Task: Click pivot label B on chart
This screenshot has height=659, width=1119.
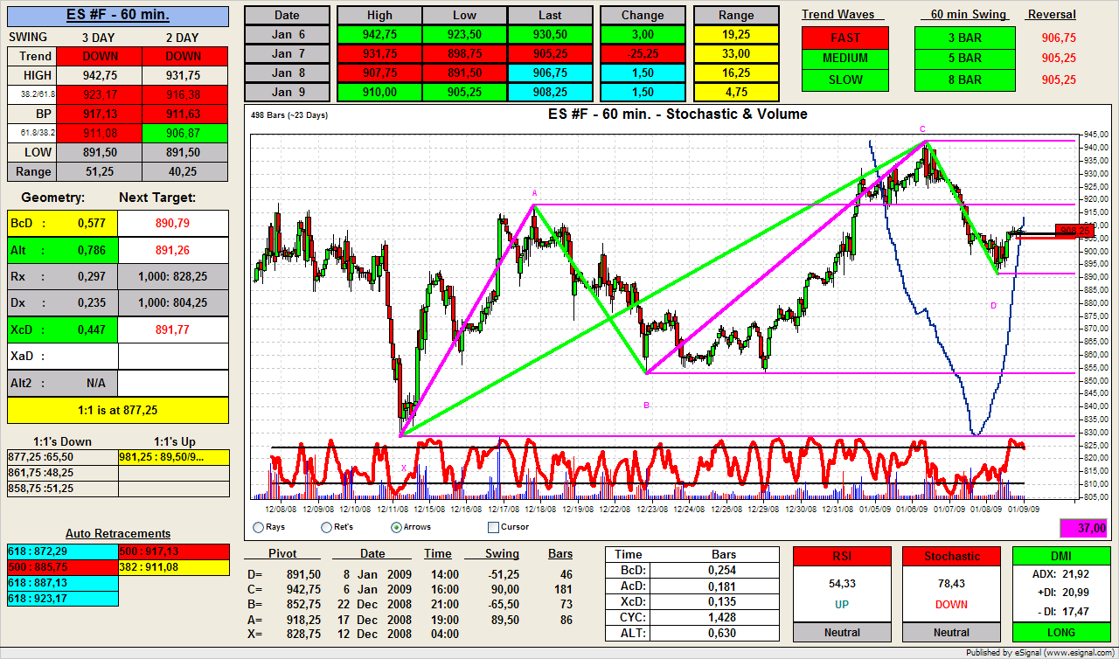Action: [x=646, y=406]
